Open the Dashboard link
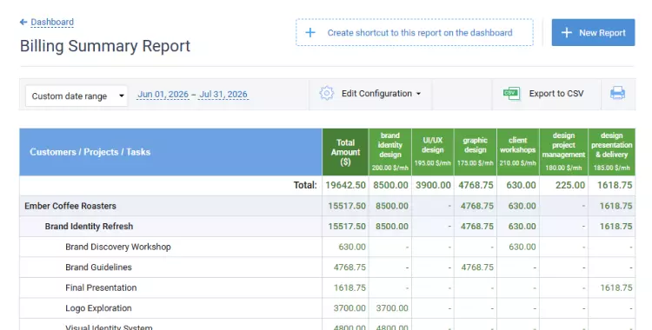This screenshot has width=652, height=330. coord(52,22)
